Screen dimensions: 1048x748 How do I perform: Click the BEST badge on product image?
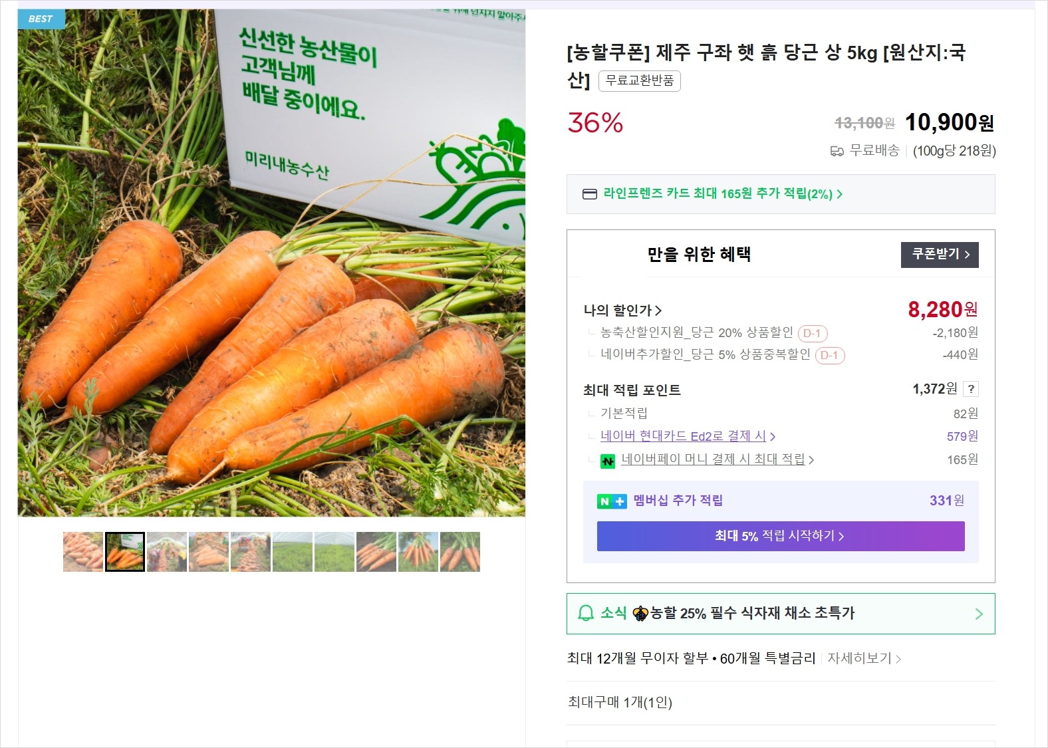tap(41, 19)
